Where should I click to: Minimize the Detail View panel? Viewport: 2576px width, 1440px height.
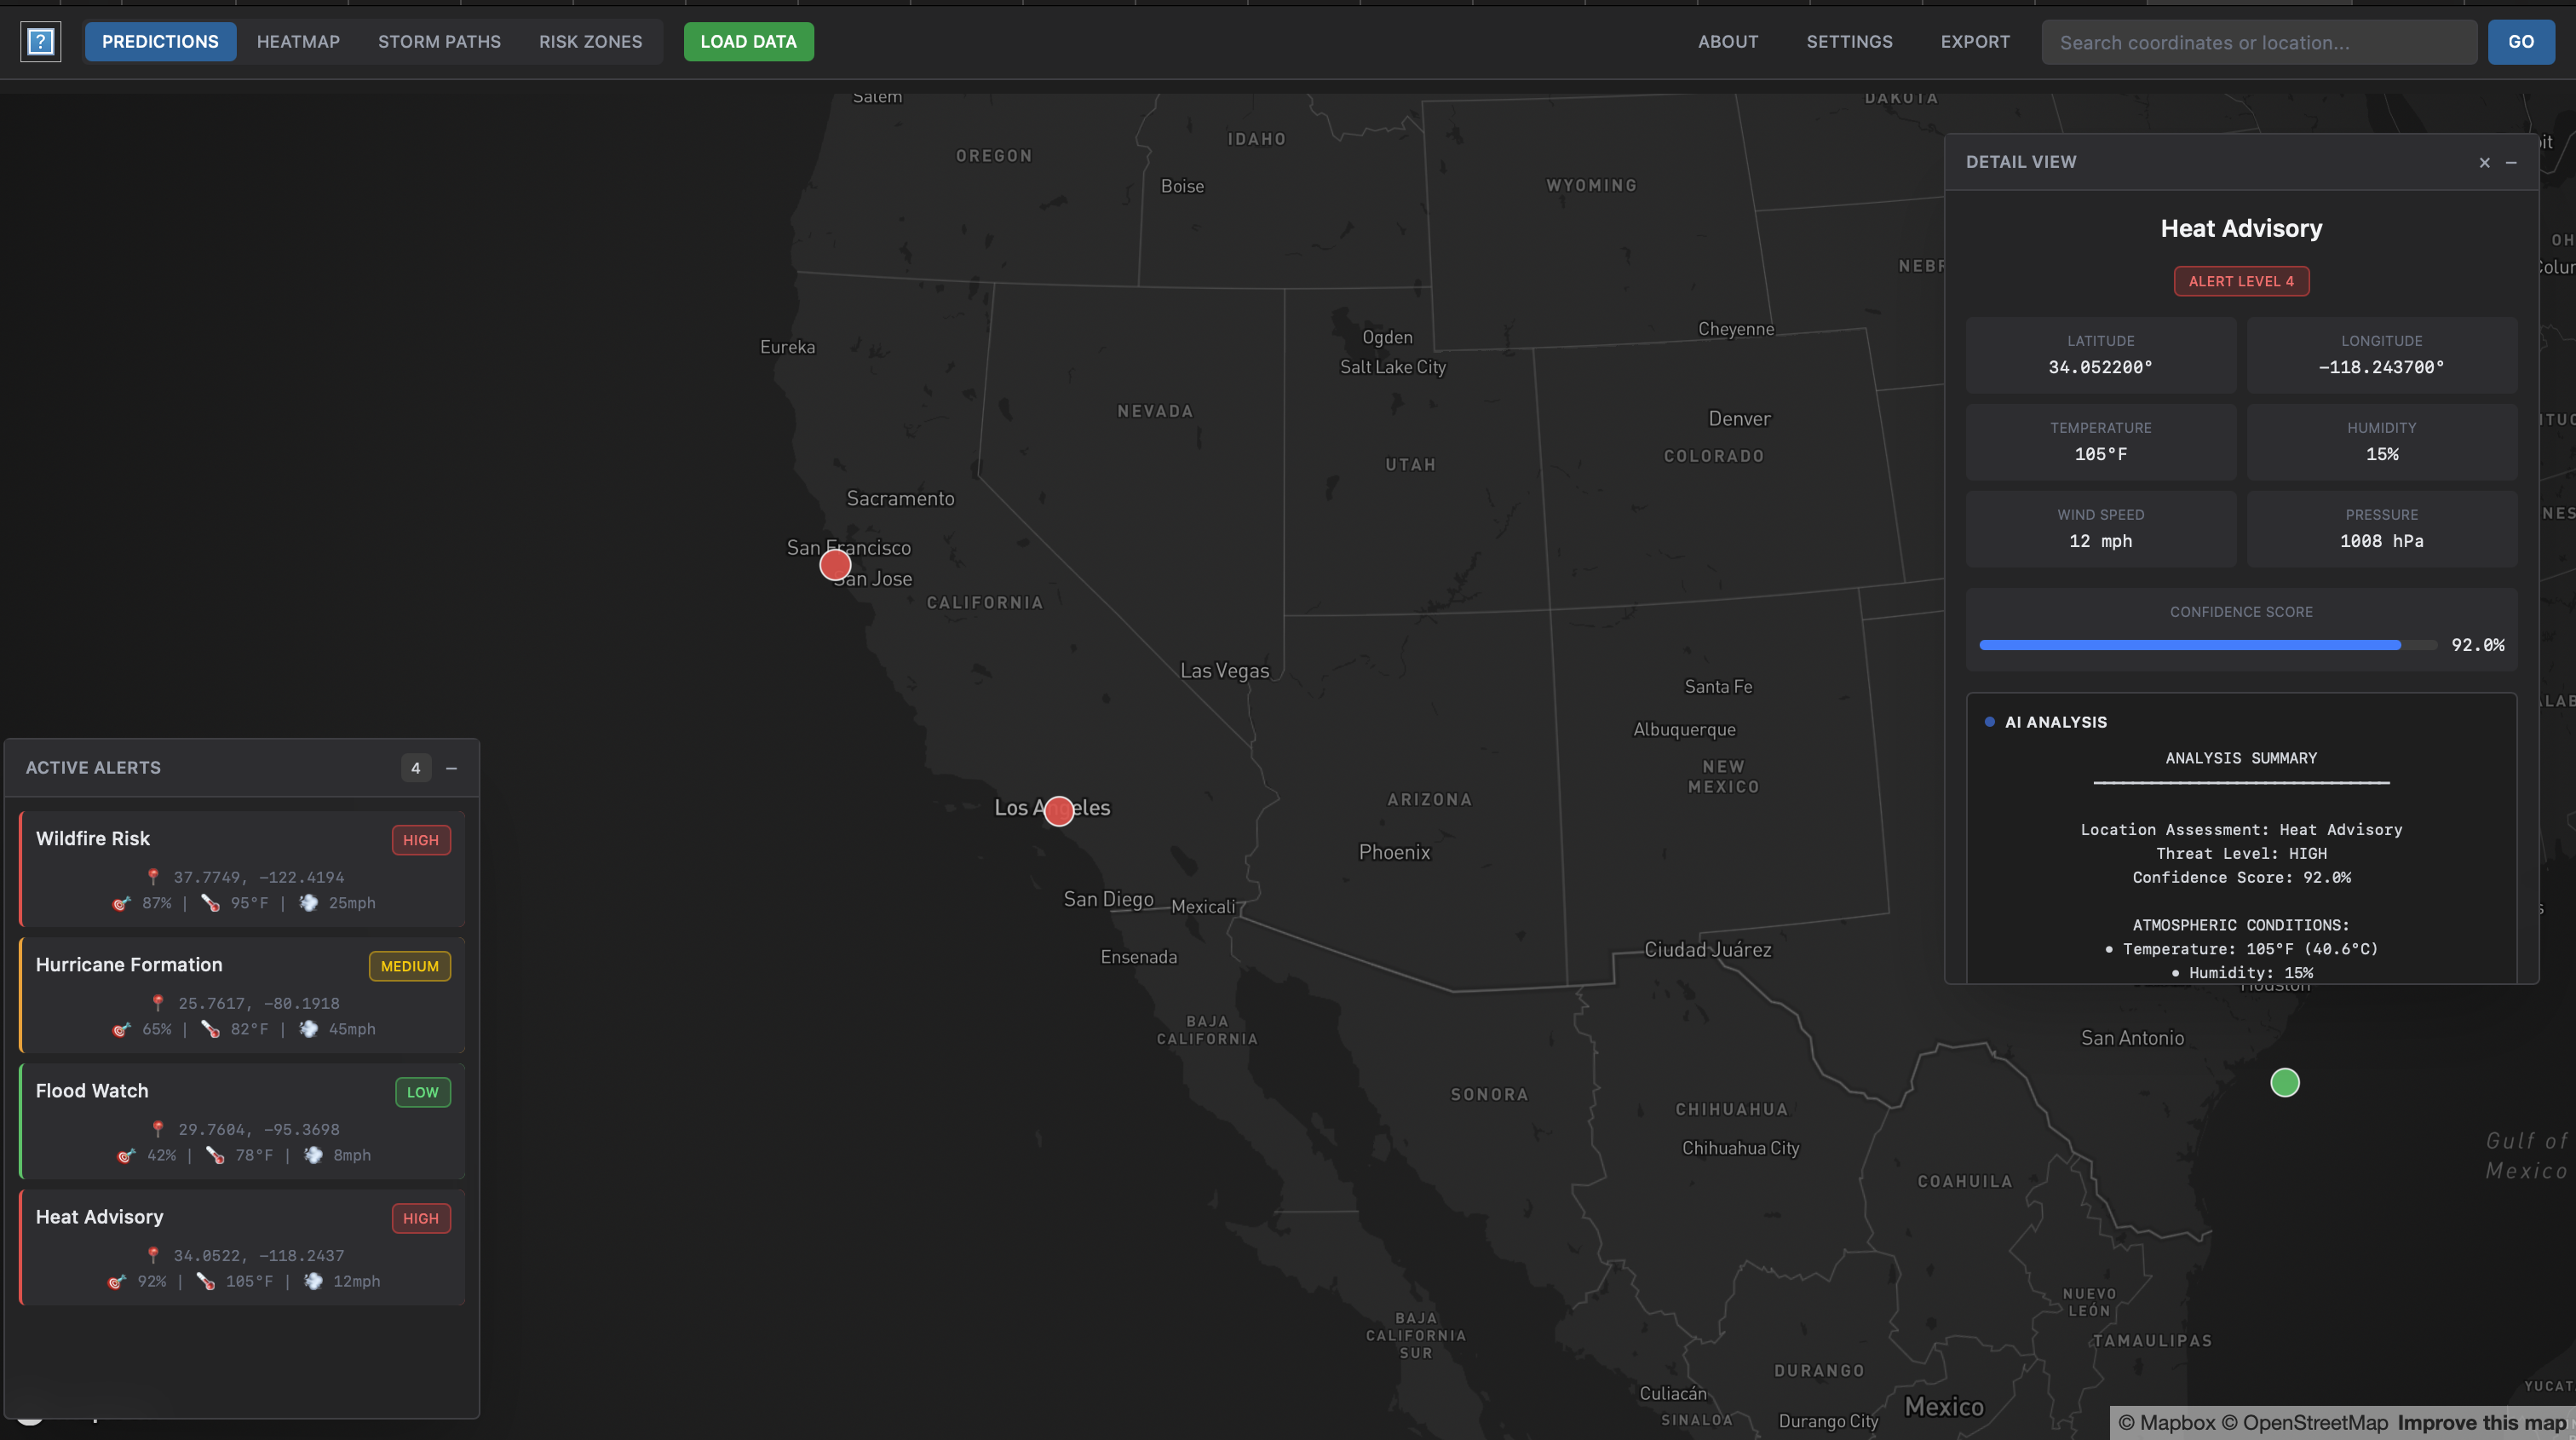tap(2511, 162)
